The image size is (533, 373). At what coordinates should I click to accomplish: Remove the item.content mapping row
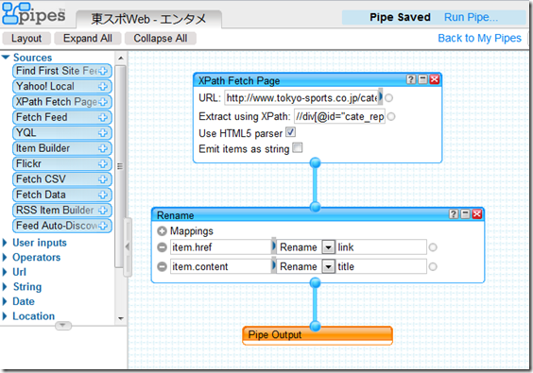coord(163,267)
